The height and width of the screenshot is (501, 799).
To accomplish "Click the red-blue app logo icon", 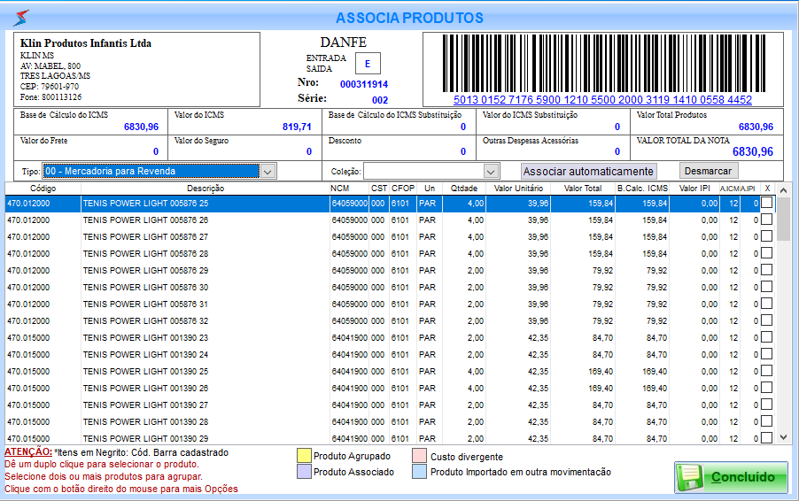I will pyautogui.click(x=21, y=18).
